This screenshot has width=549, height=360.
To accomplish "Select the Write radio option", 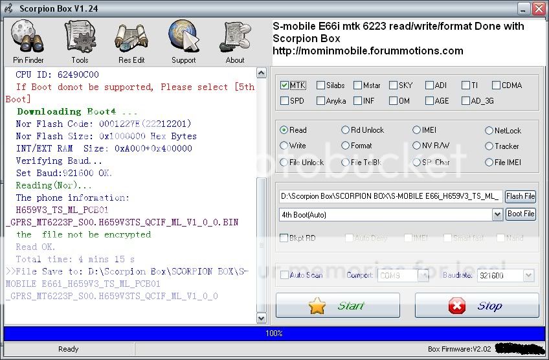I will click(284, 145).
